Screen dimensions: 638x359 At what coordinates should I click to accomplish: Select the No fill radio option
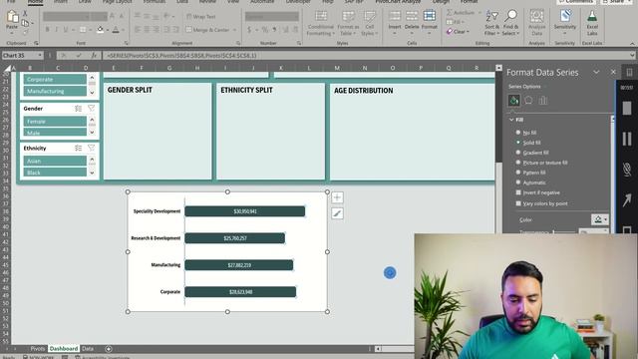tap(518, 133)
